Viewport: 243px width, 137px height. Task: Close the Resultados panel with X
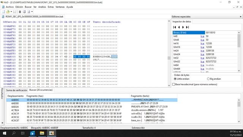[2, 123]
